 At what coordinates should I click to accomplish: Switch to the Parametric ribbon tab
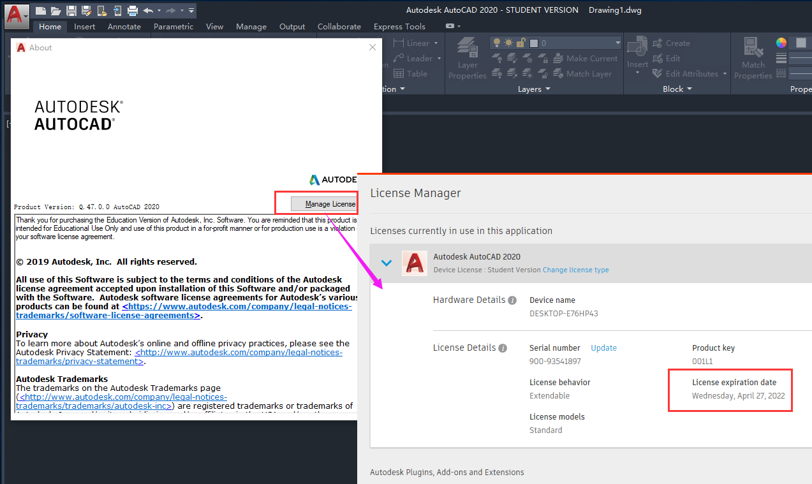pos(173,27)
